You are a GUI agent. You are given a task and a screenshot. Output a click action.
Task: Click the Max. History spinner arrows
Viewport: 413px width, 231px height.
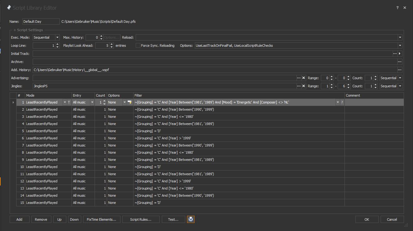point(101,37)
